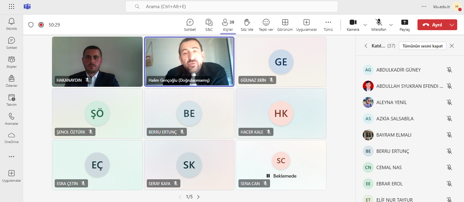Open Sohbet in the left sidebar
Screen dimensions: 464x202
pyautogui.click(x=12, y=43)
